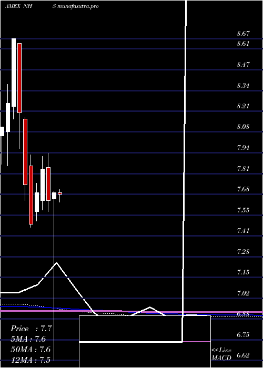
Task: Click the Price : 7.7 readout
Action: point(32,329)
